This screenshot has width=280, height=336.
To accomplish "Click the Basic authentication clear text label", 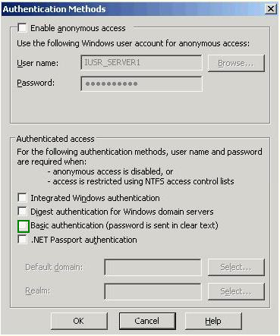I will (x=124, y=225).
